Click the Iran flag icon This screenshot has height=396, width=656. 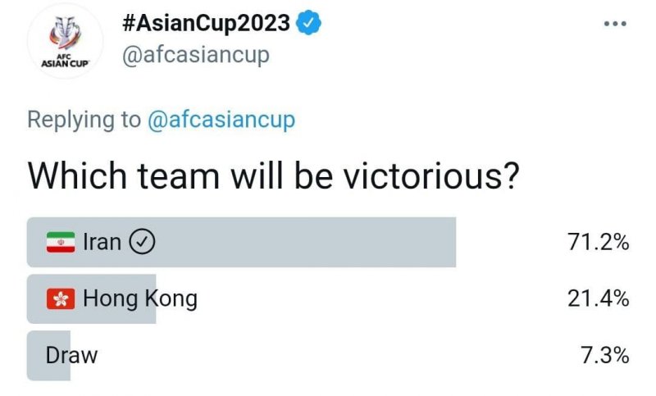[x=60, y=242]
